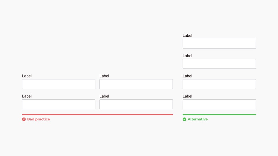Focus the lower-left input of the two-column form
This screenshot has width=278, height=156.
tap(59, 104)
